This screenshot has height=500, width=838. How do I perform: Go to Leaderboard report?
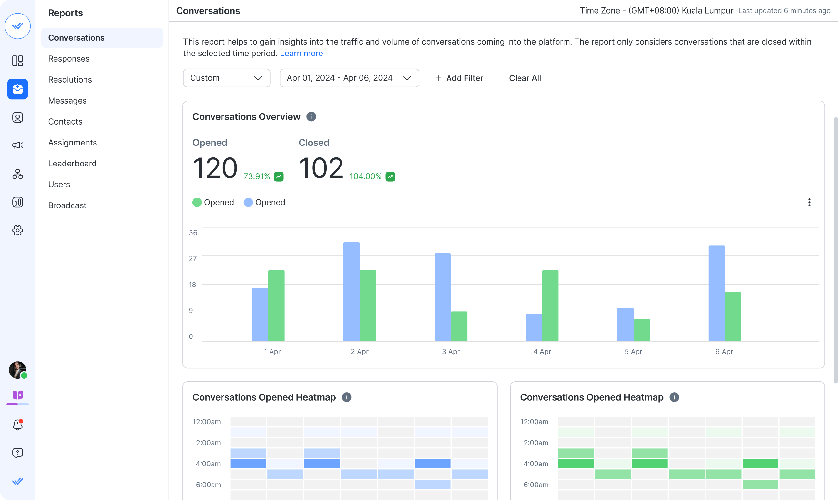click(x=73, y=164)
